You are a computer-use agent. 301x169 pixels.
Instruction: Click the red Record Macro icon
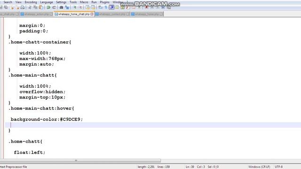[x=146, y=8]
